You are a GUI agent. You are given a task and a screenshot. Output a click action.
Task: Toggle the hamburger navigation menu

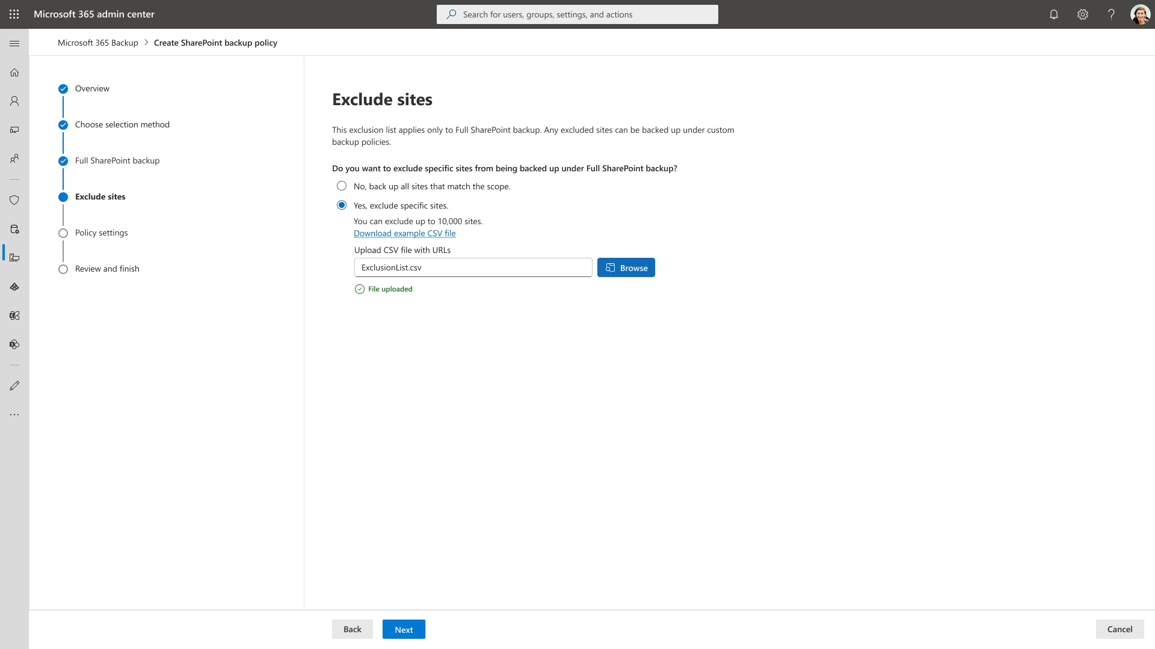pyautogui.click(x=14, y=43)
